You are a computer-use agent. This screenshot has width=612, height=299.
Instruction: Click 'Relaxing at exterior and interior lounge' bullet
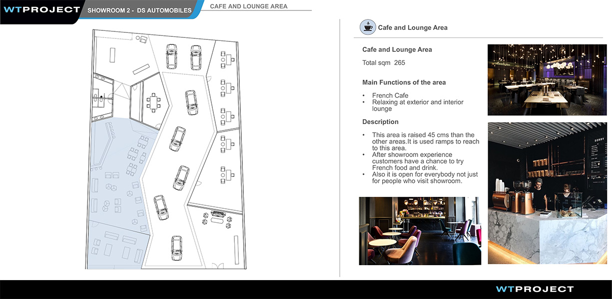pyautogui.click(x=418, y=105)
